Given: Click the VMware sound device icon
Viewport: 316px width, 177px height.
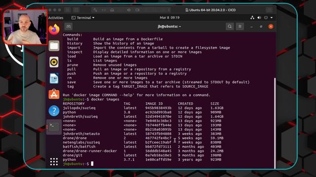Looking at the screenshot, I should coord(129,10).
